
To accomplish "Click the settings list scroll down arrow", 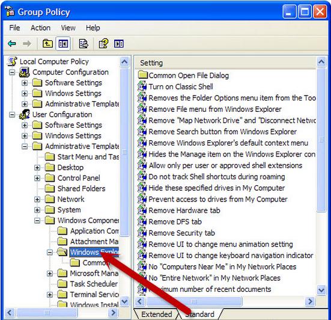I will click(321, 290).
